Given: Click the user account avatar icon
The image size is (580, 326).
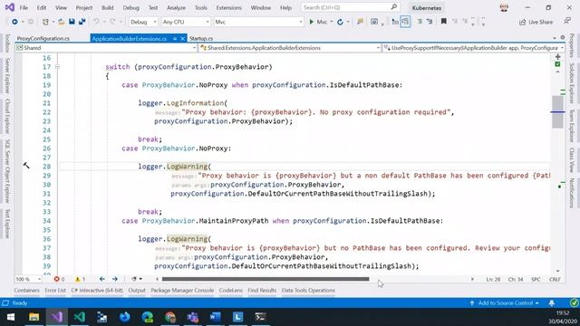Looking at the screenshot, I should pos(504,7).
